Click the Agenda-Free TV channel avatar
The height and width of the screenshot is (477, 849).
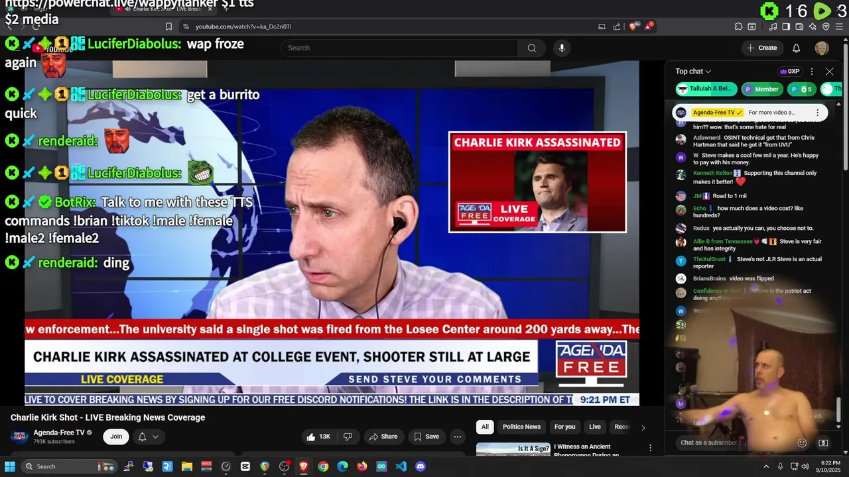click(x=20, y=436)
